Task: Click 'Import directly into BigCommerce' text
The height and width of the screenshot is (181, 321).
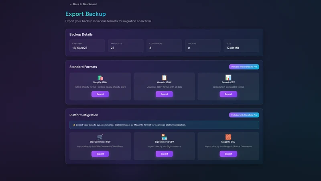Action: point(164,146)
